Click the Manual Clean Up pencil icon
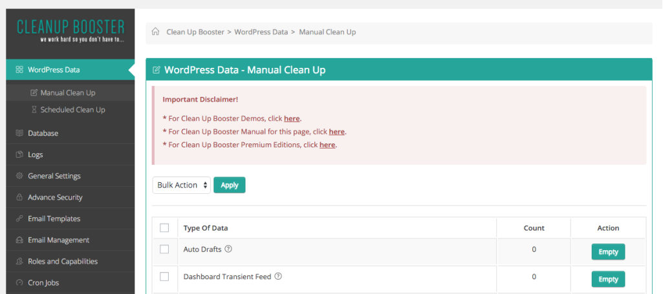Viewport: 663px width, 294px height. 34,92
